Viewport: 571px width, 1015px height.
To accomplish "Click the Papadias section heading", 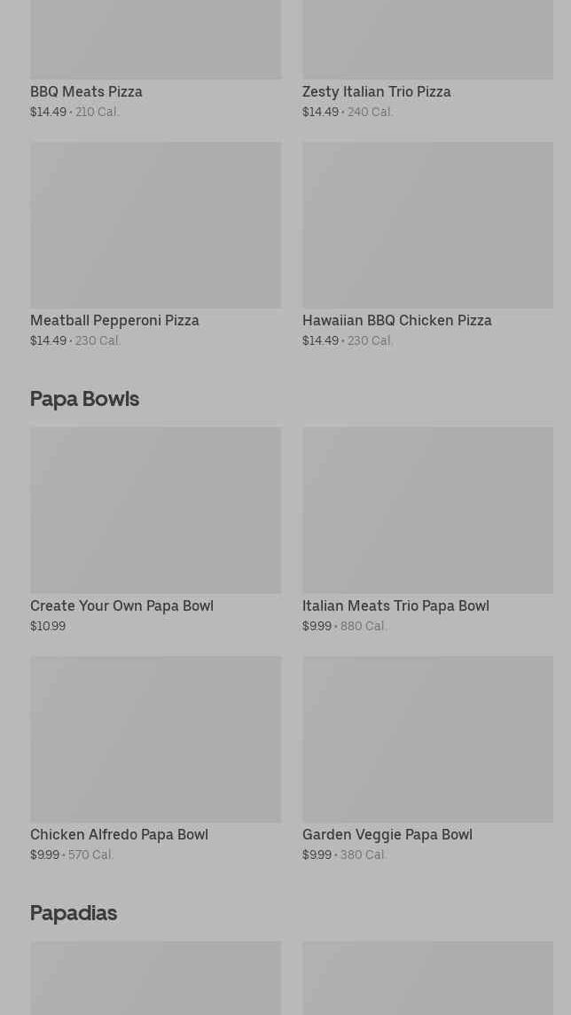I will 74,913.
